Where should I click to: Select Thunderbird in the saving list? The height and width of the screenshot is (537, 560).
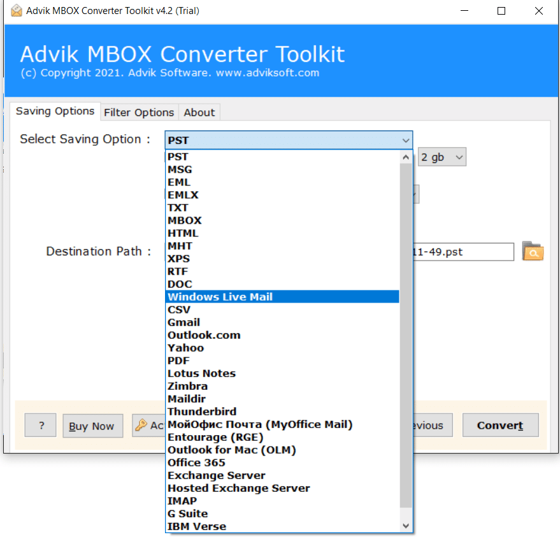coord(282,412)
